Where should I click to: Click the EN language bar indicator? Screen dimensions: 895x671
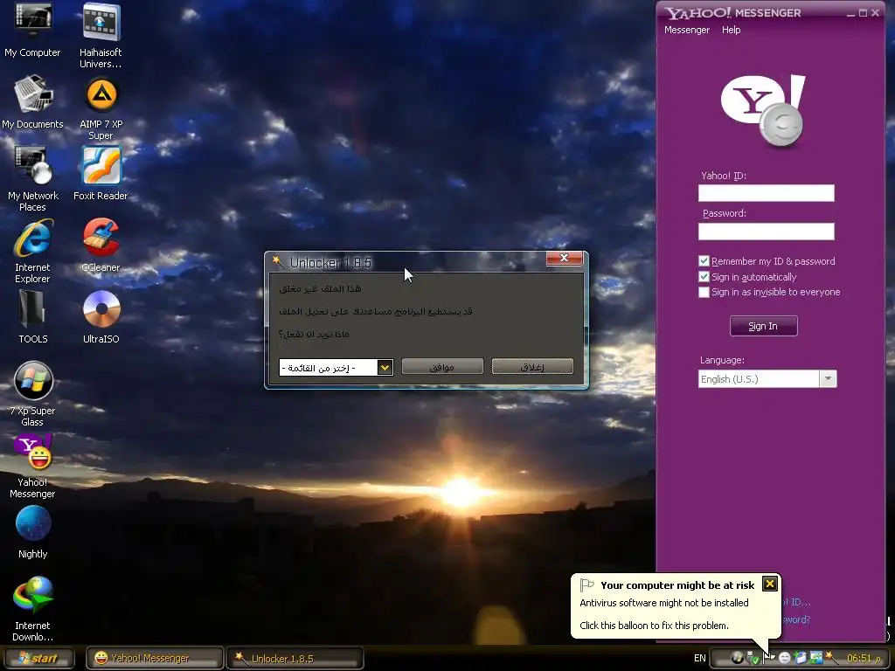click(700, 658)
